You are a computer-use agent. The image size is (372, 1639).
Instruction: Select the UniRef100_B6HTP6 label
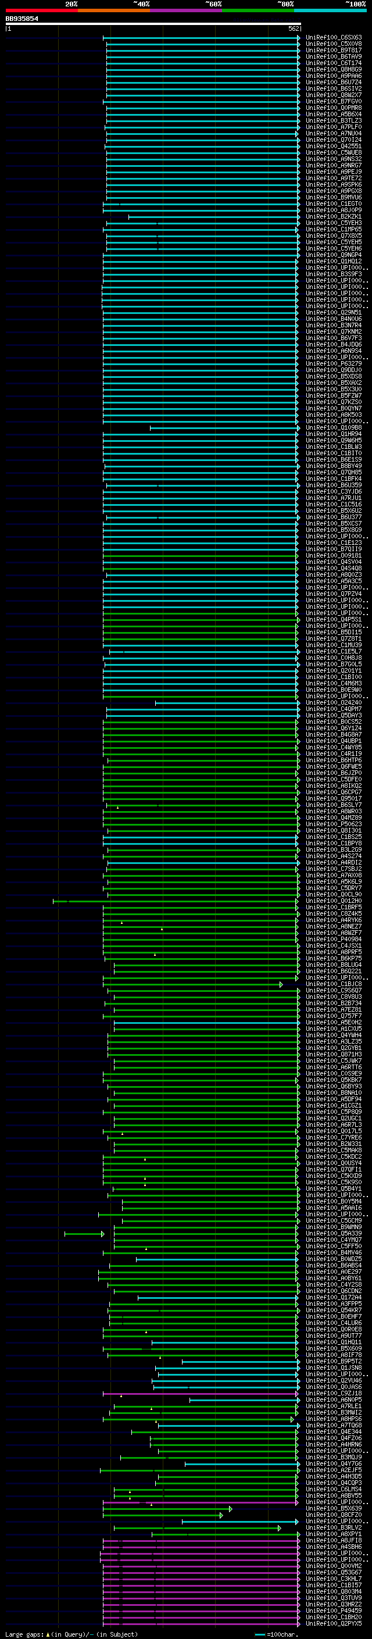334,760
